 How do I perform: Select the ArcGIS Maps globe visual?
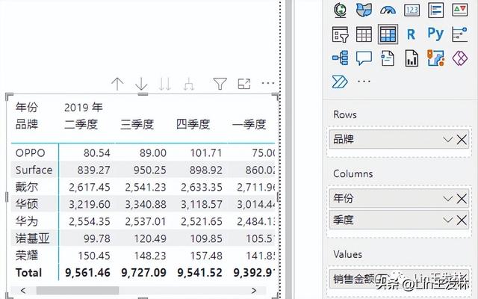pyautogui.click(x=340, y=10)
